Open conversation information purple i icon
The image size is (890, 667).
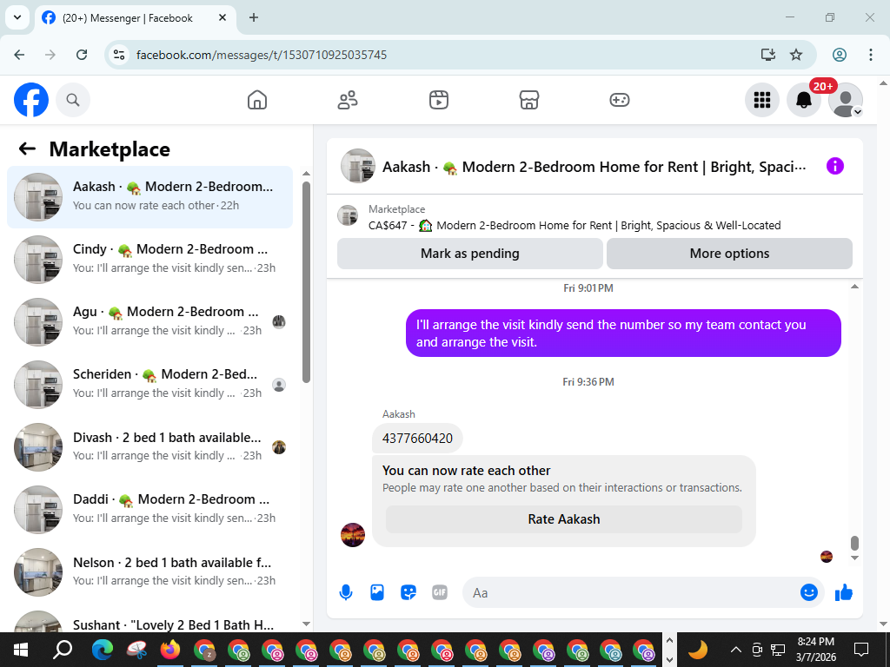835,166
